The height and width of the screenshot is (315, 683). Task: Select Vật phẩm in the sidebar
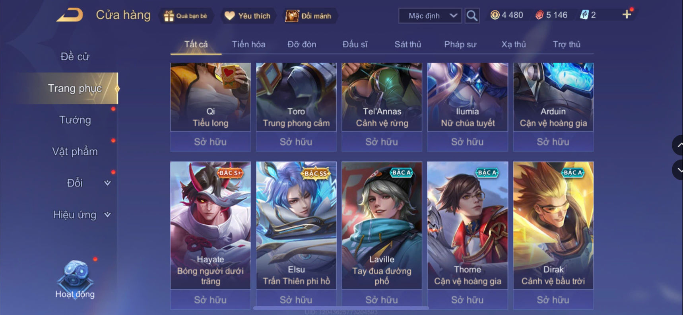pos(75,152)
